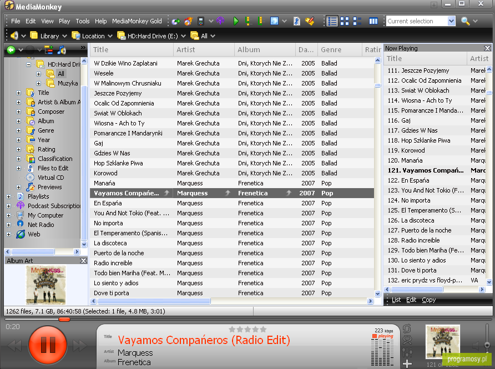
Task: Click the speaker icon in navigation bar
Action: (14, 36)
